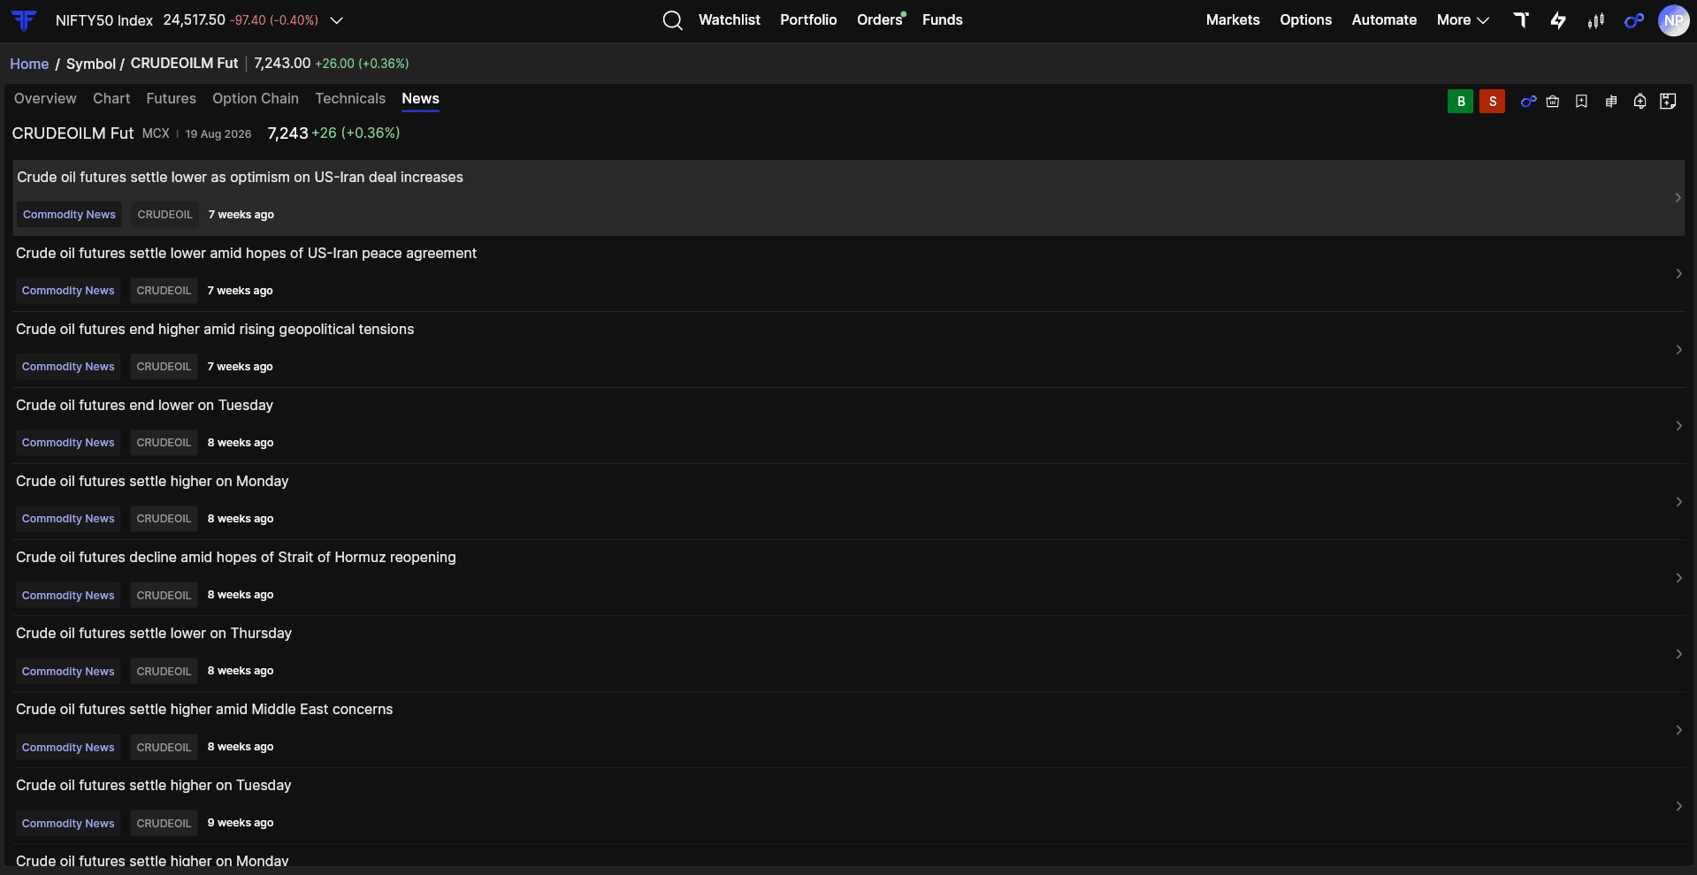Open arrow for rising geopolitical tensions article

tap(1678, 350)
